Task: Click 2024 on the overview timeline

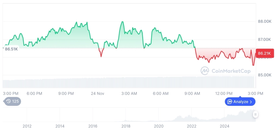Action: pos(224,126)
